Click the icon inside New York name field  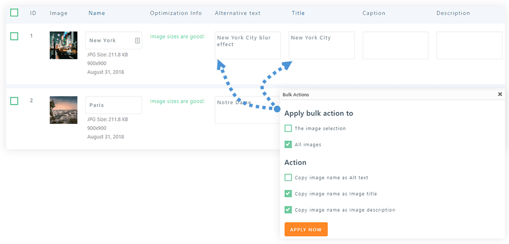point(137,40)
